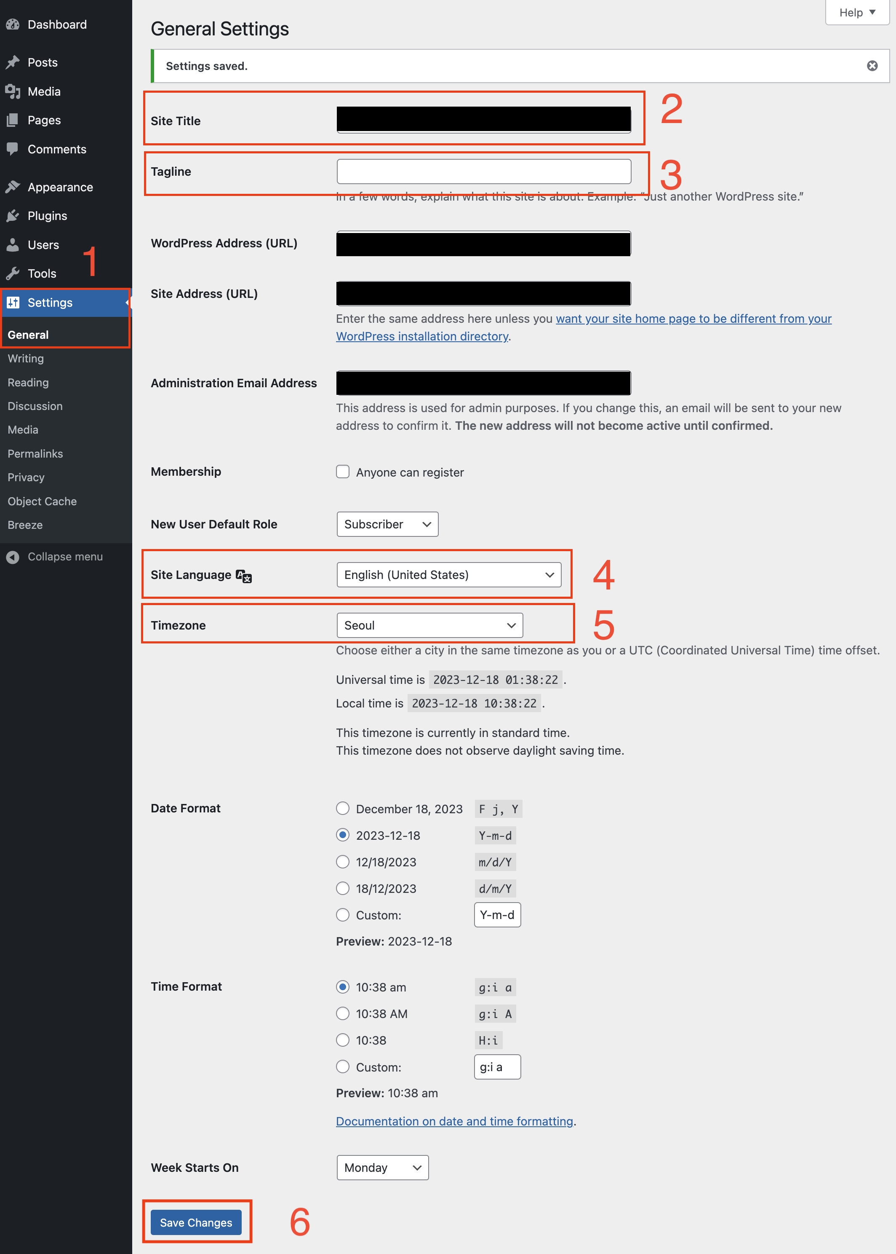
Task: Choose the H:i 24-hour time format
Action: (x=343, y=1040)
